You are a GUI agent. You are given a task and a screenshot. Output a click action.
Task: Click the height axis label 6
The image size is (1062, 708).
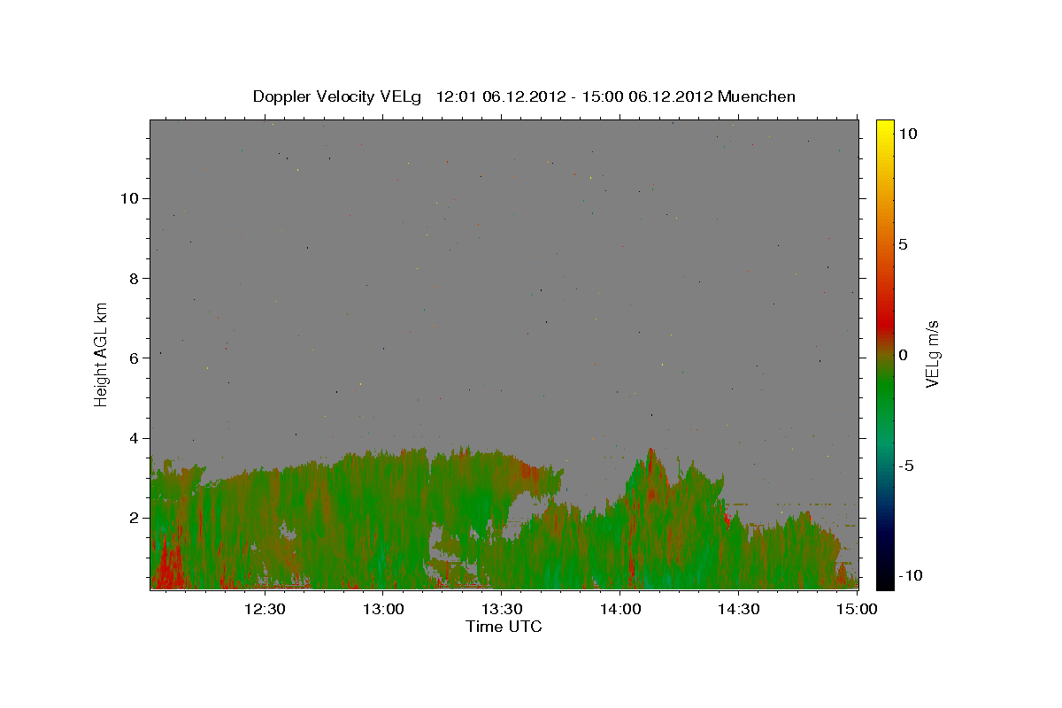point(132,358)
